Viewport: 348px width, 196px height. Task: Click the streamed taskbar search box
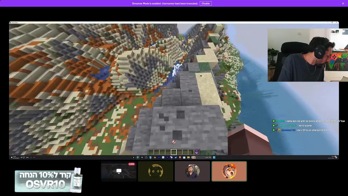pos(201,157)
